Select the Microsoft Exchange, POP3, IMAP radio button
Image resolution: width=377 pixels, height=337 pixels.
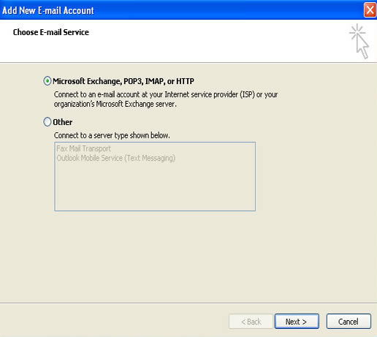pyautogui.click(x=47, y=81)
